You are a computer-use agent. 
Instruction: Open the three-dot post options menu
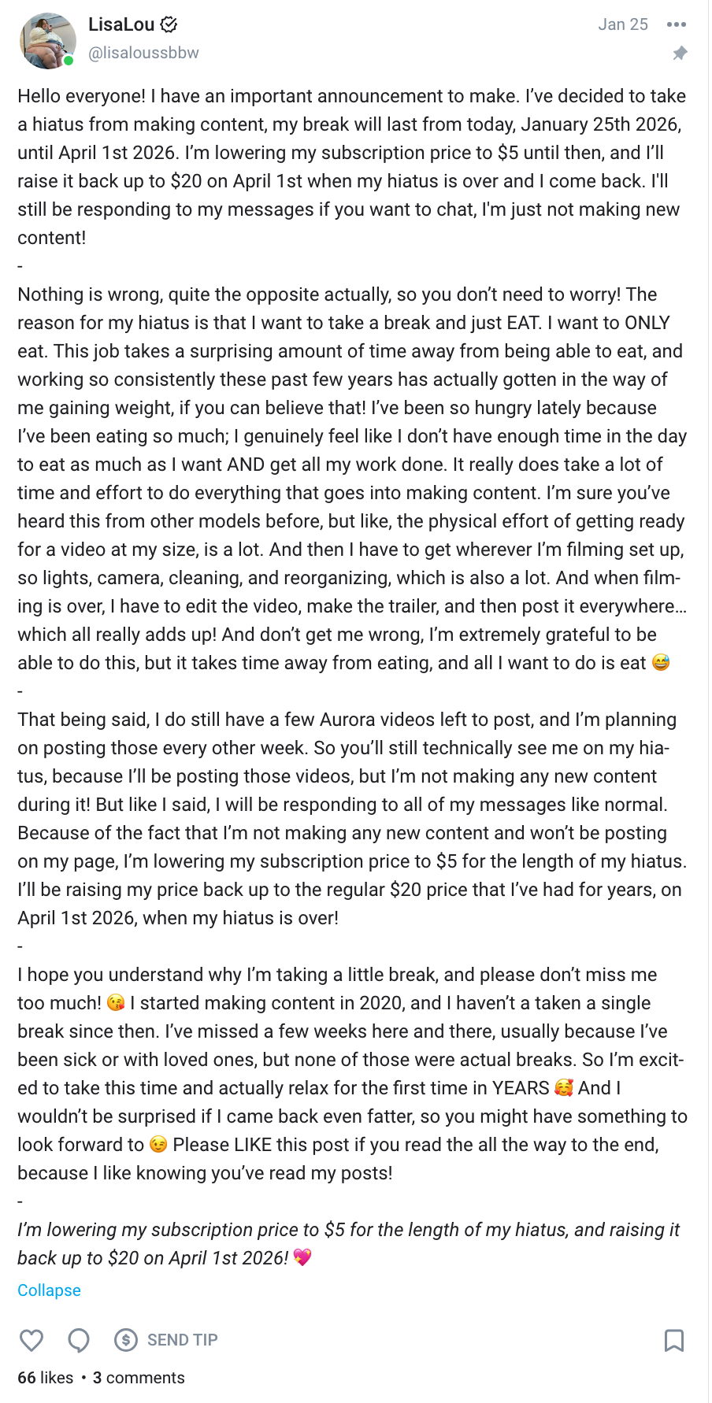(x=676, y=24)
